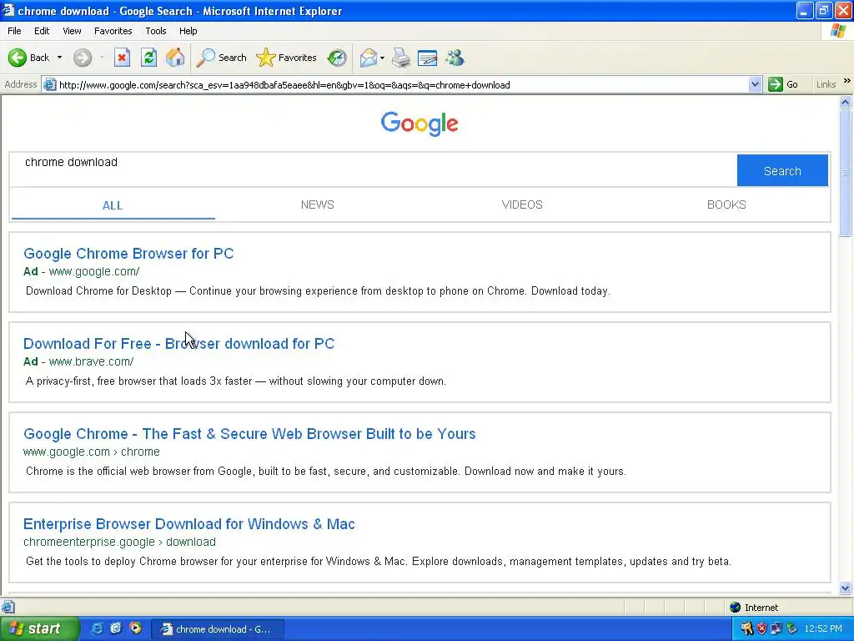This screenshot has width=854, height=641.
Task: Click the address bar URL field
Action: [x=403, y=85]
